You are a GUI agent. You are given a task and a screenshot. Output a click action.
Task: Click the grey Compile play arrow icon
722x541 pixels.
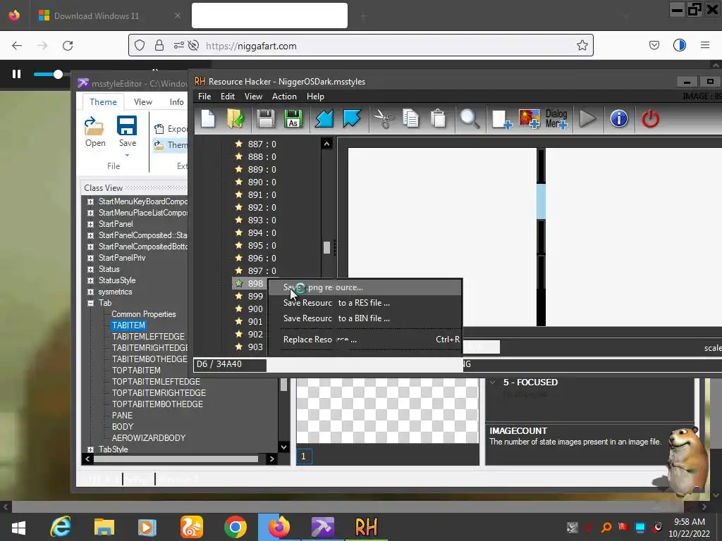(x=587, y=118)
